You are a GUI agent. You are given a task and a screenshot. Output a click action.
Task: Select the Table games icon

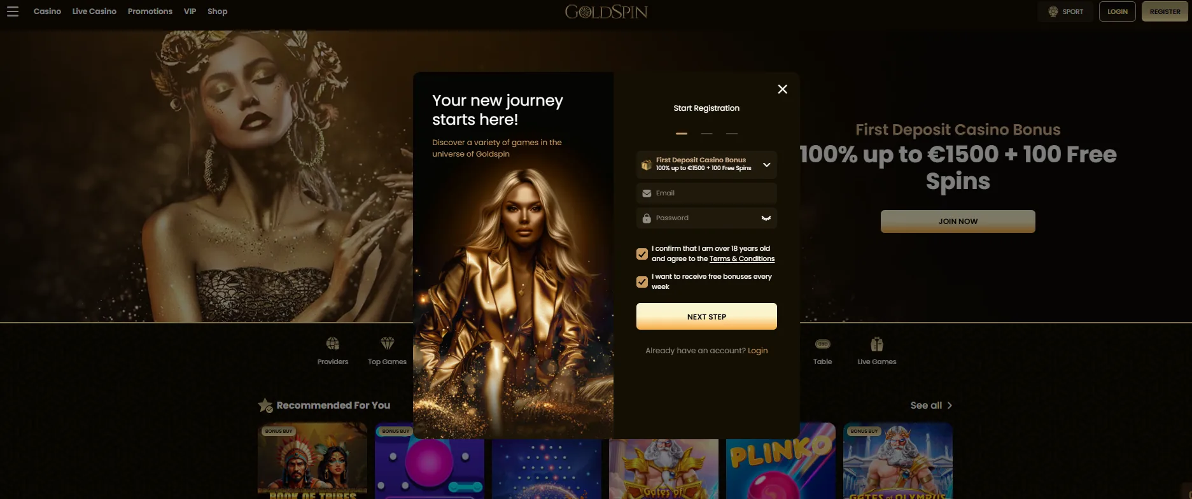click(x=822, y=344)
